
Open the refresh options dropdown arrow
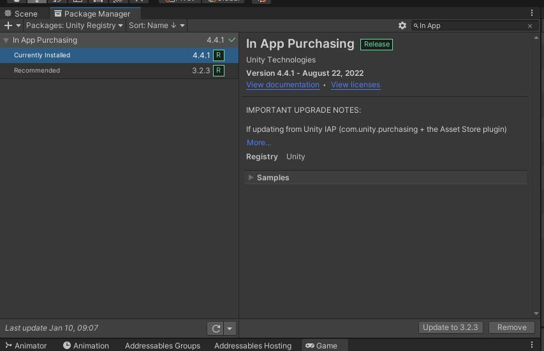coord(230,329)
